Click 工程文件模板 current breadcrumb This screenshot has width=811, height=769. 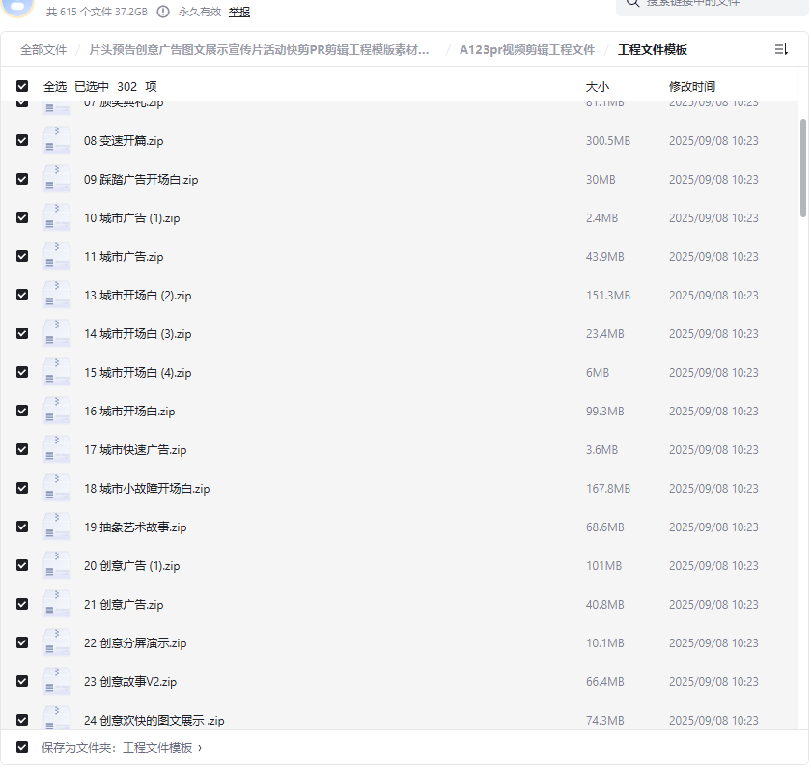(653, 50)
